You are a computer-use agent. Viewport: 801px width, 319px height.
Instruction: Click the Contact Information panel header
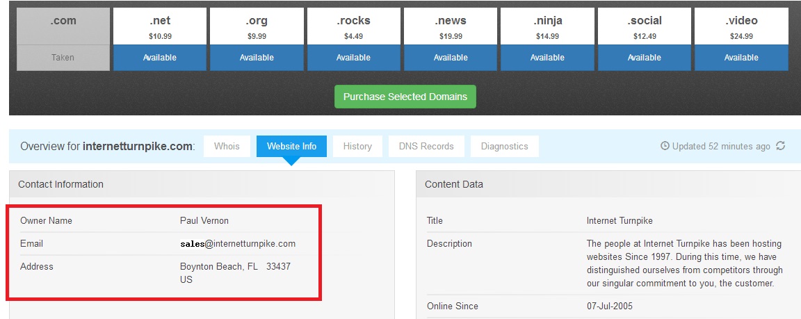(x=202, y=184)
